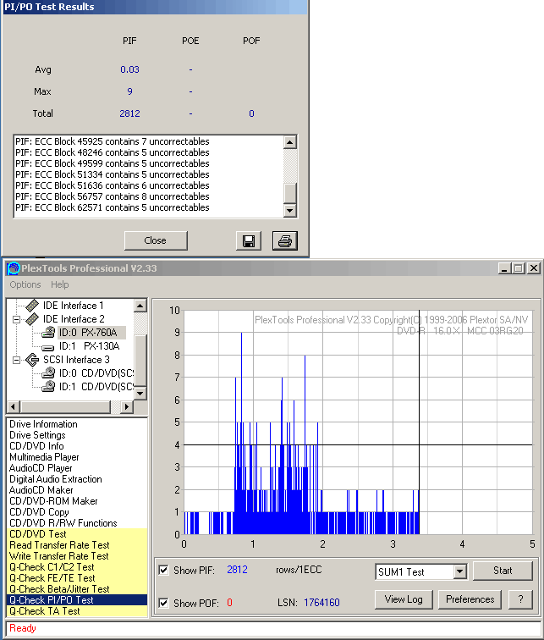Viewport: 544px width, 640px height.
Task: Click the printer icon in results dialog
Action: pyautogui.click(x=285, y=241)
